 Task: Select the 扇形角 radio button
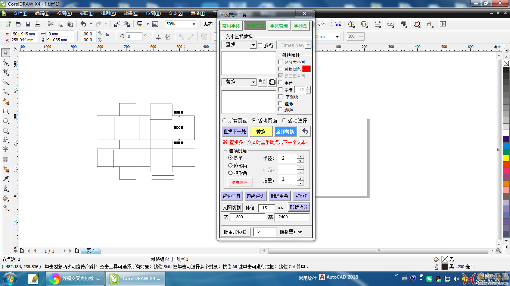230,165
